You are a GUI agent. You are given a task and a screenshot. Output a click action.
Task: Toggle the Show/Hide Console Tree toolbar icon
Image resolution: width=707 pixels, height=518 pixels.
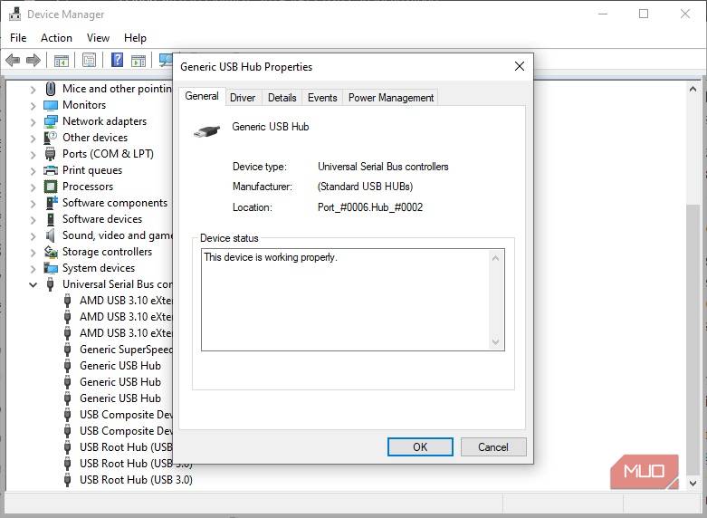[x=62, y=60]
